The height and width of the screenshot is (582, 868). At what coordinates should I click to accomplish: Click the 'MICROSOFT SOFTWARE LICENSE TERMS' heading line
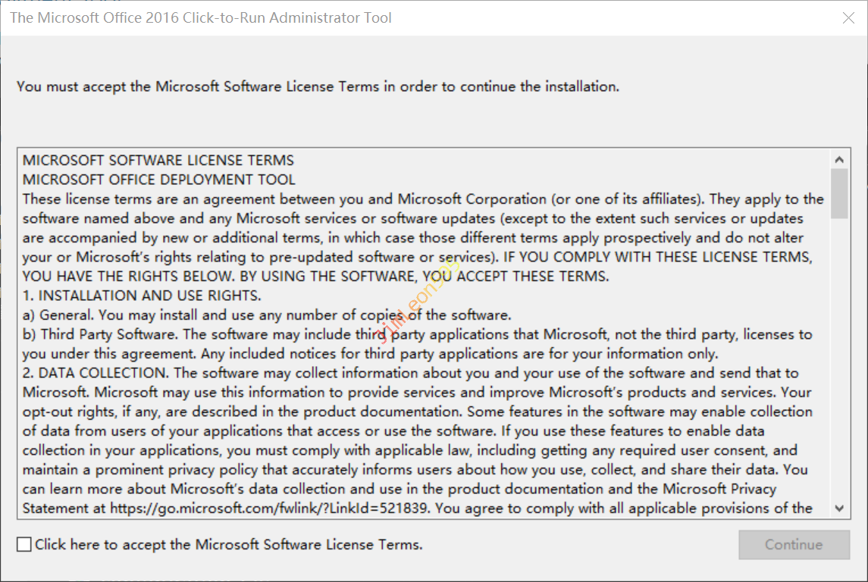tap(158, 161)
